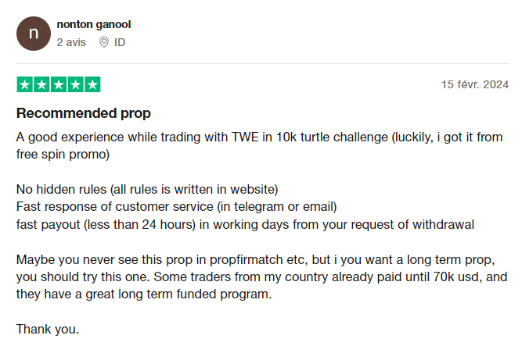This screenshot has height=346, width=522.
Task: Click the second green rating star
Action: pyautogui.click(x=41, y=84)
